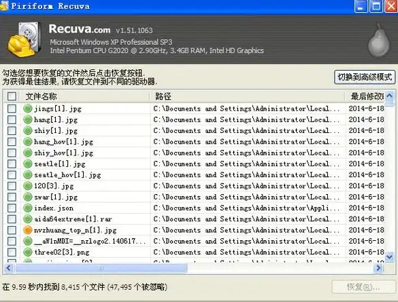Check the box for shiy[1].jpg

pyautogui.click(x=12, y=130)
